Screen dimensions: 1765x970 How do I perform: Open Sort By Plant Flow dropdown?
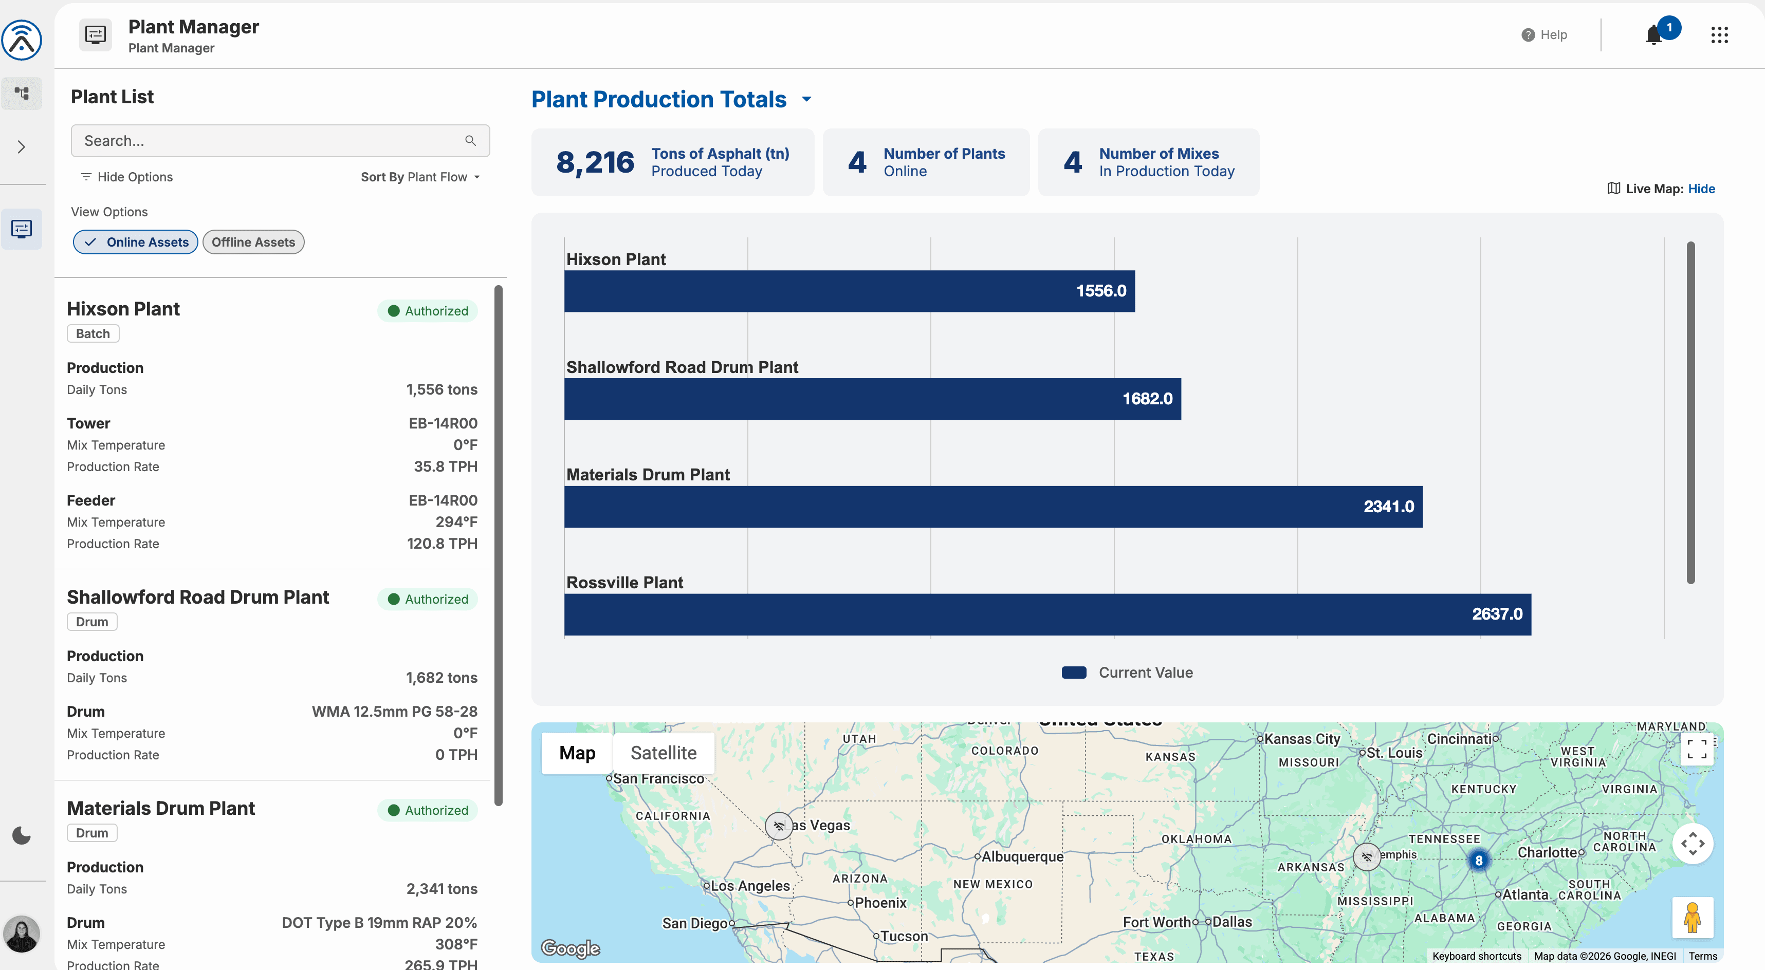coord(420,177)
